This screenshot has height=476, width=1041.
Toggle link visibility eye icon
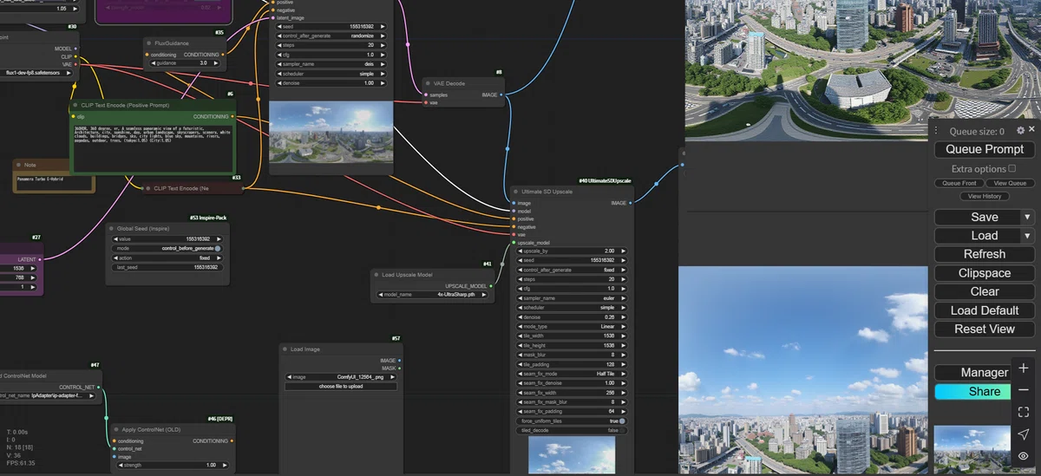1024,456
